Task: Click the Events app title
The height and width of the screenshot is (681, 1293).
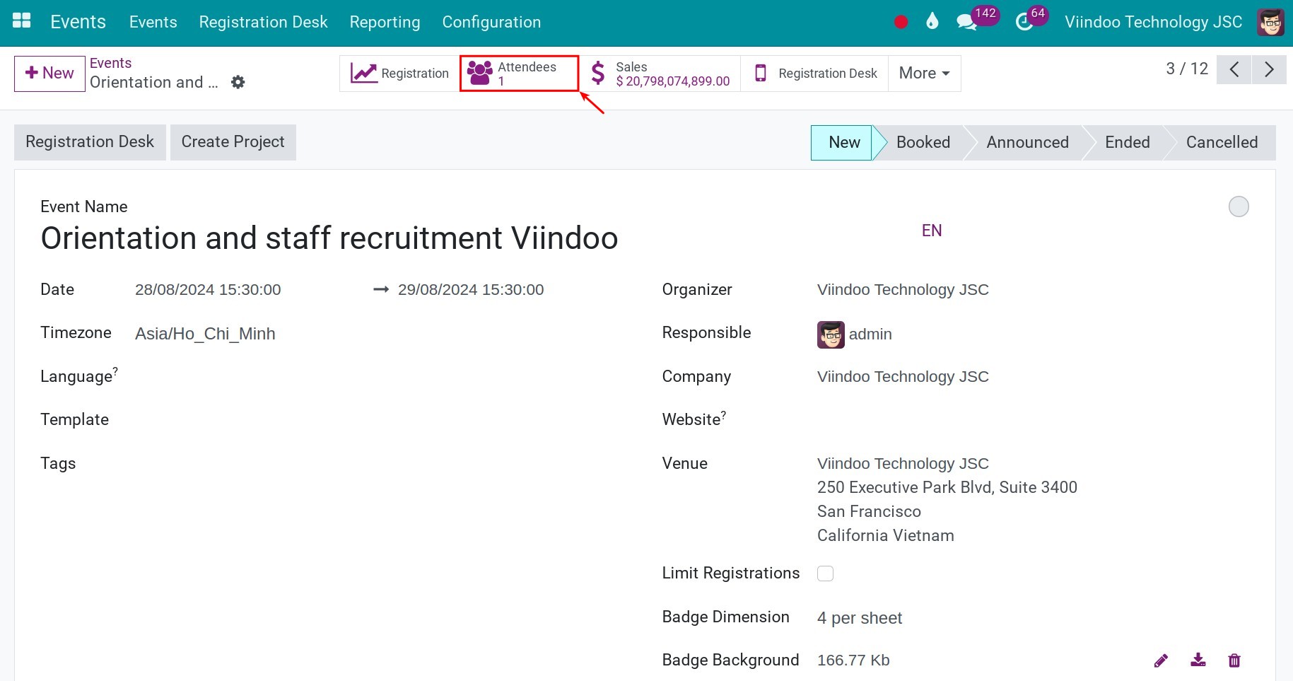Action: click(78, 22)
